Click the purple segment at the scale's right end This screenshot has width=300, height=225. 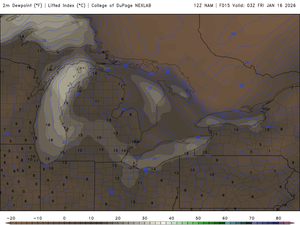[x=286, y=223]
